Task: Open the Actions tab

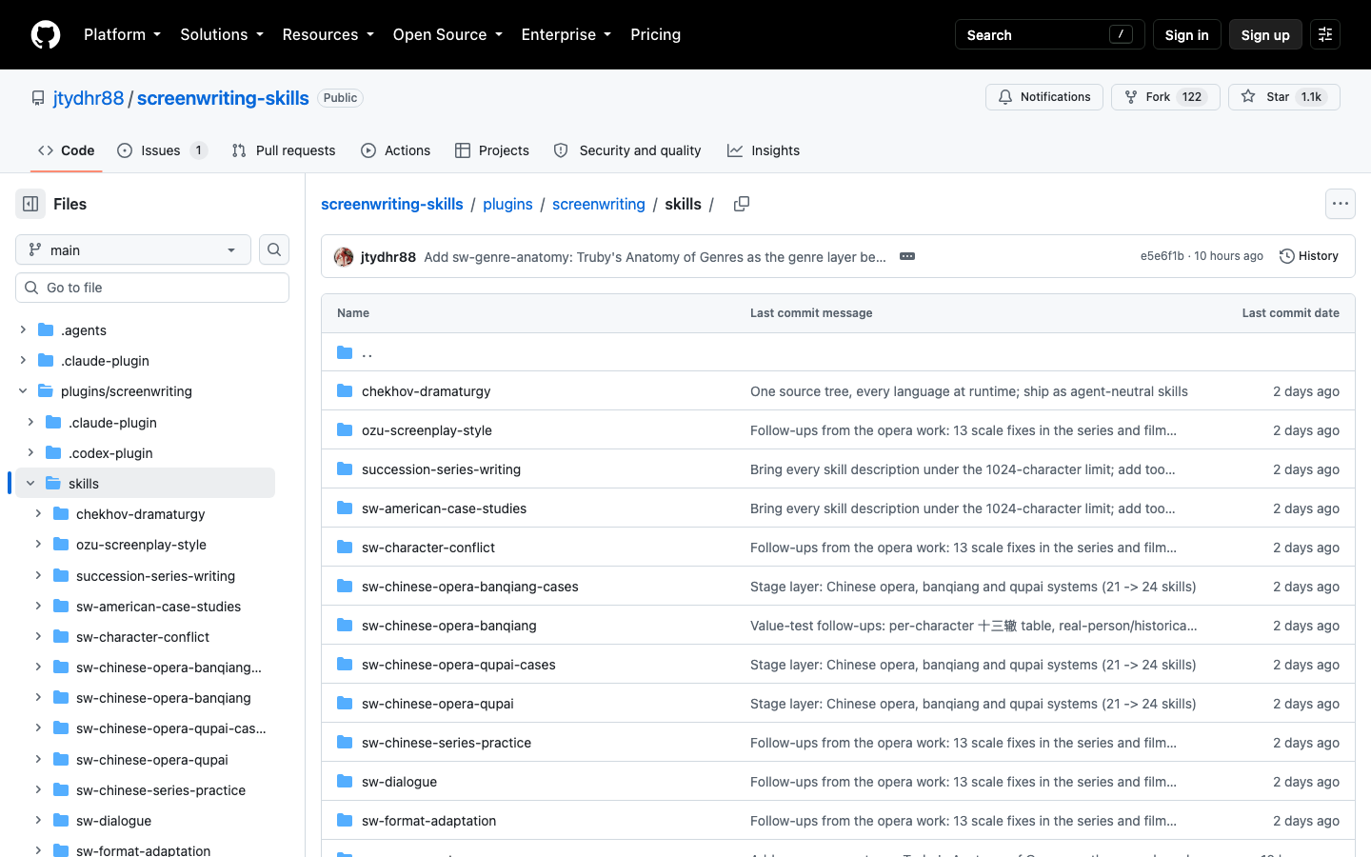Action: (395, 150)
